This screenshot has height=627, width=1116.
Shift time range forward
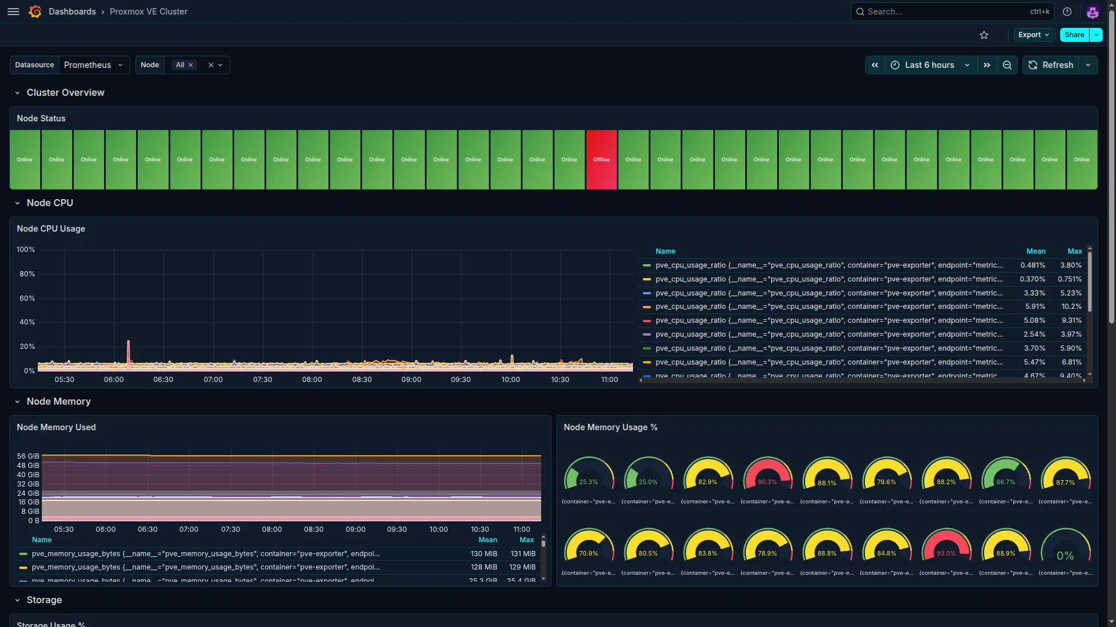coord(987,65)
